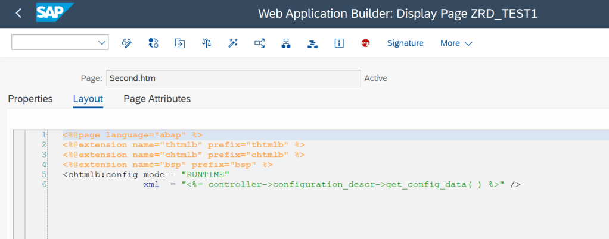Image resolution: width=609 pixels, height=239 pixels.
Task: Run the Check syntax scales icon
Action: coord(206,43)
